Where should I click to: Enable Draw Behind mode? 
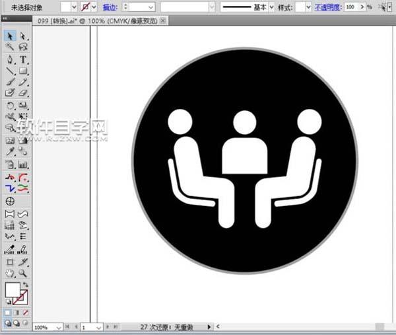pos(16,323)
